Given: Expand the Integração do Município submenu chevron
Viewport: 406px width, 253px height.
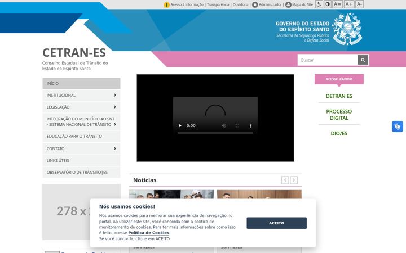Looking at the screenshot, I should coord(114,124).
